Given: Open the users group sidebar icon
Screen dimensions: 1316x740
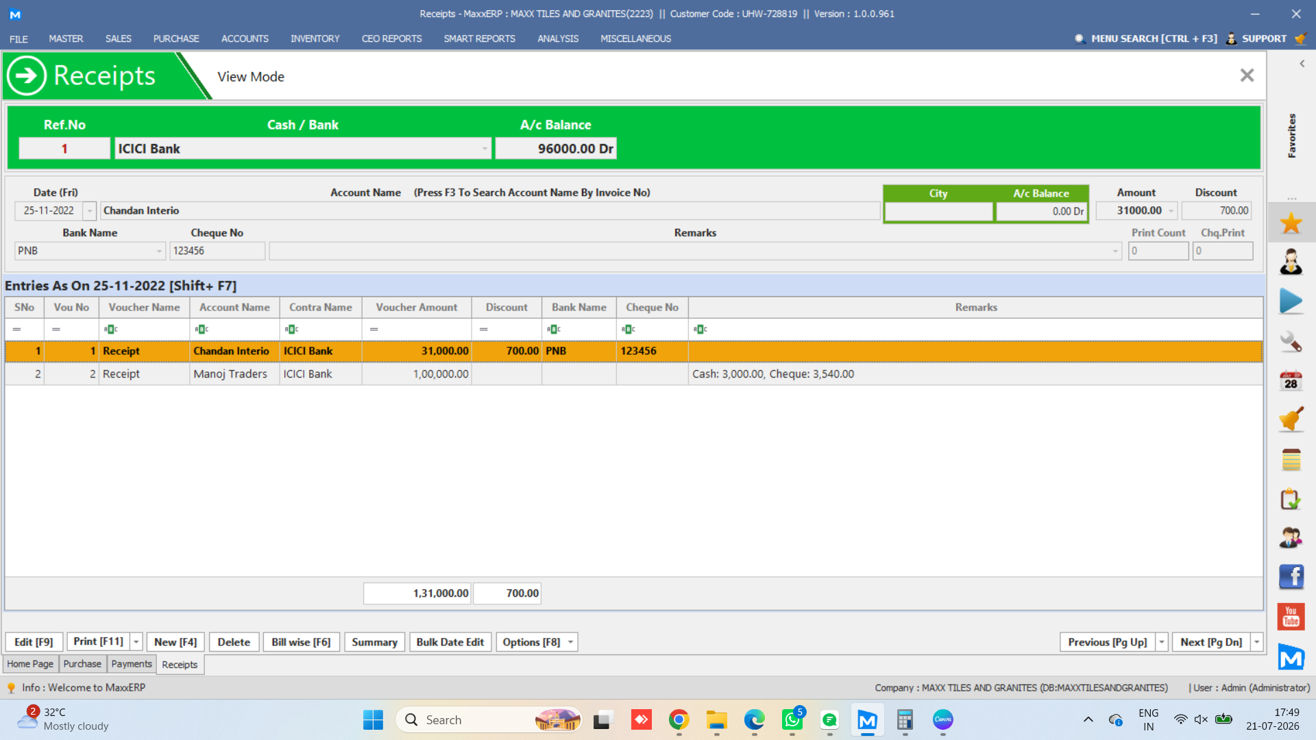Looking at the screenshot, I should (x=1291, y=538).
